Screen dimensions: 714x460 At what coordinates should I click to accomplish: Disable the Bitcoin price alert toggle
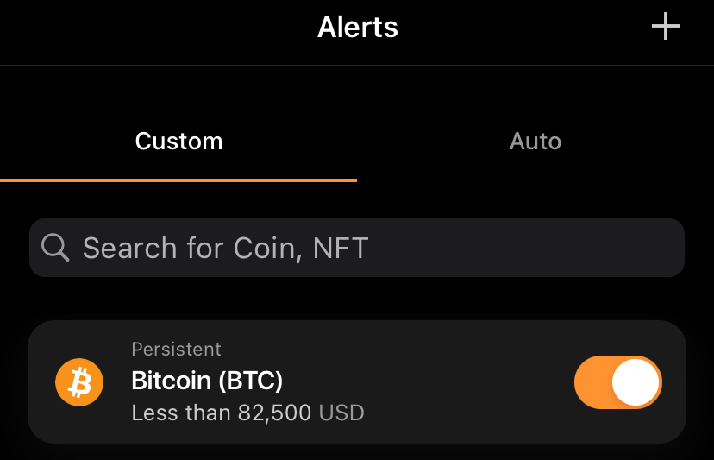click(x=617, y=381)
